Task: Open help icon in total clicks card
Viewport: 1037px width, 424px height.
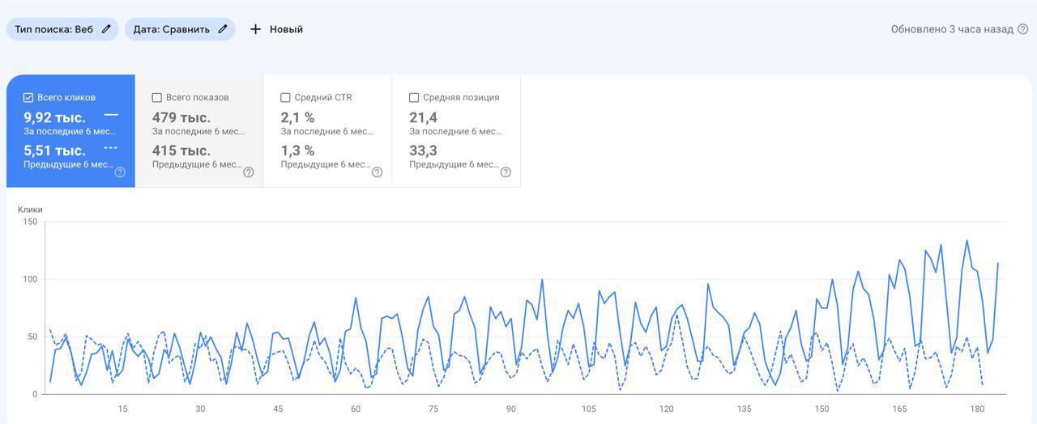Action: (120, 172)
